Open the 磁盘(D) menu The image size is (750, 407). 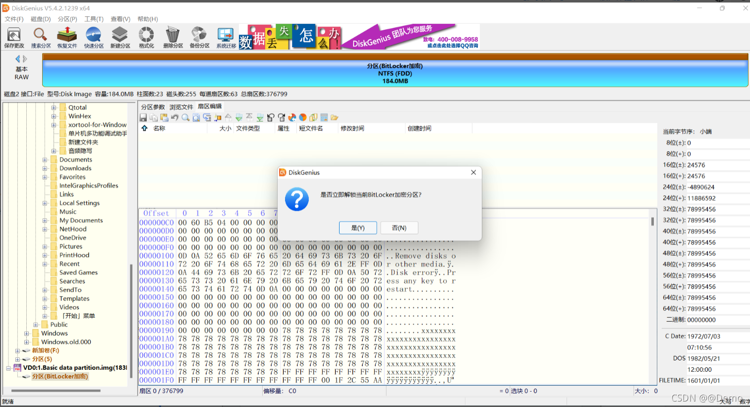(41, 19)
